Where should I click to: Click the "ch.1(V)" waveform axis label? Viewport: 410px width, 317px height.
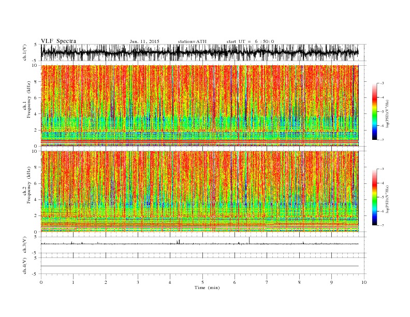pos(25,52)
